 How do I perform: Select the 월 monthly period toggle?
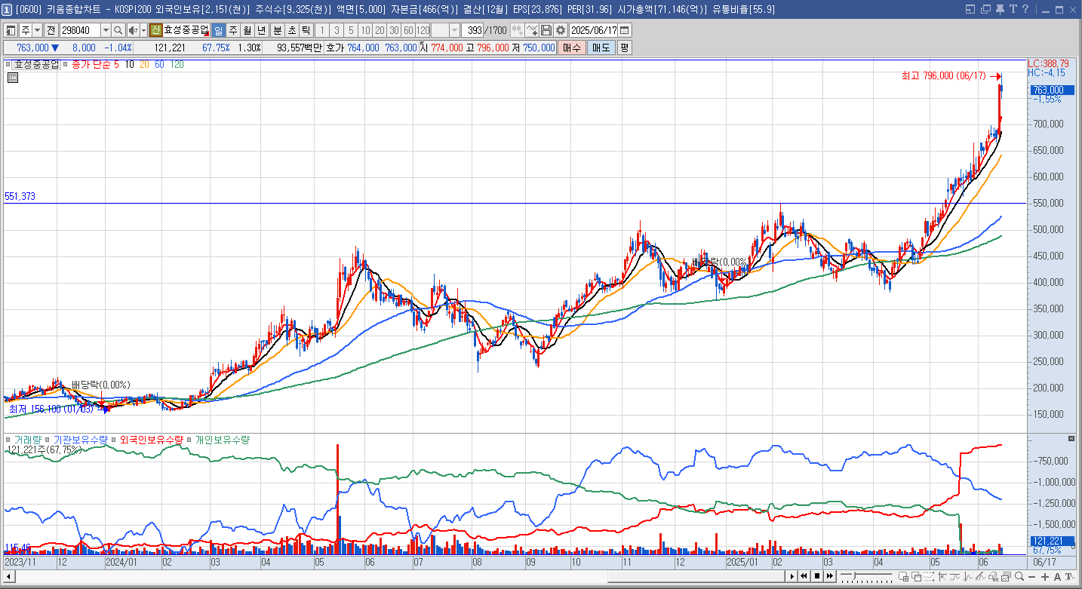click(247, 30)
